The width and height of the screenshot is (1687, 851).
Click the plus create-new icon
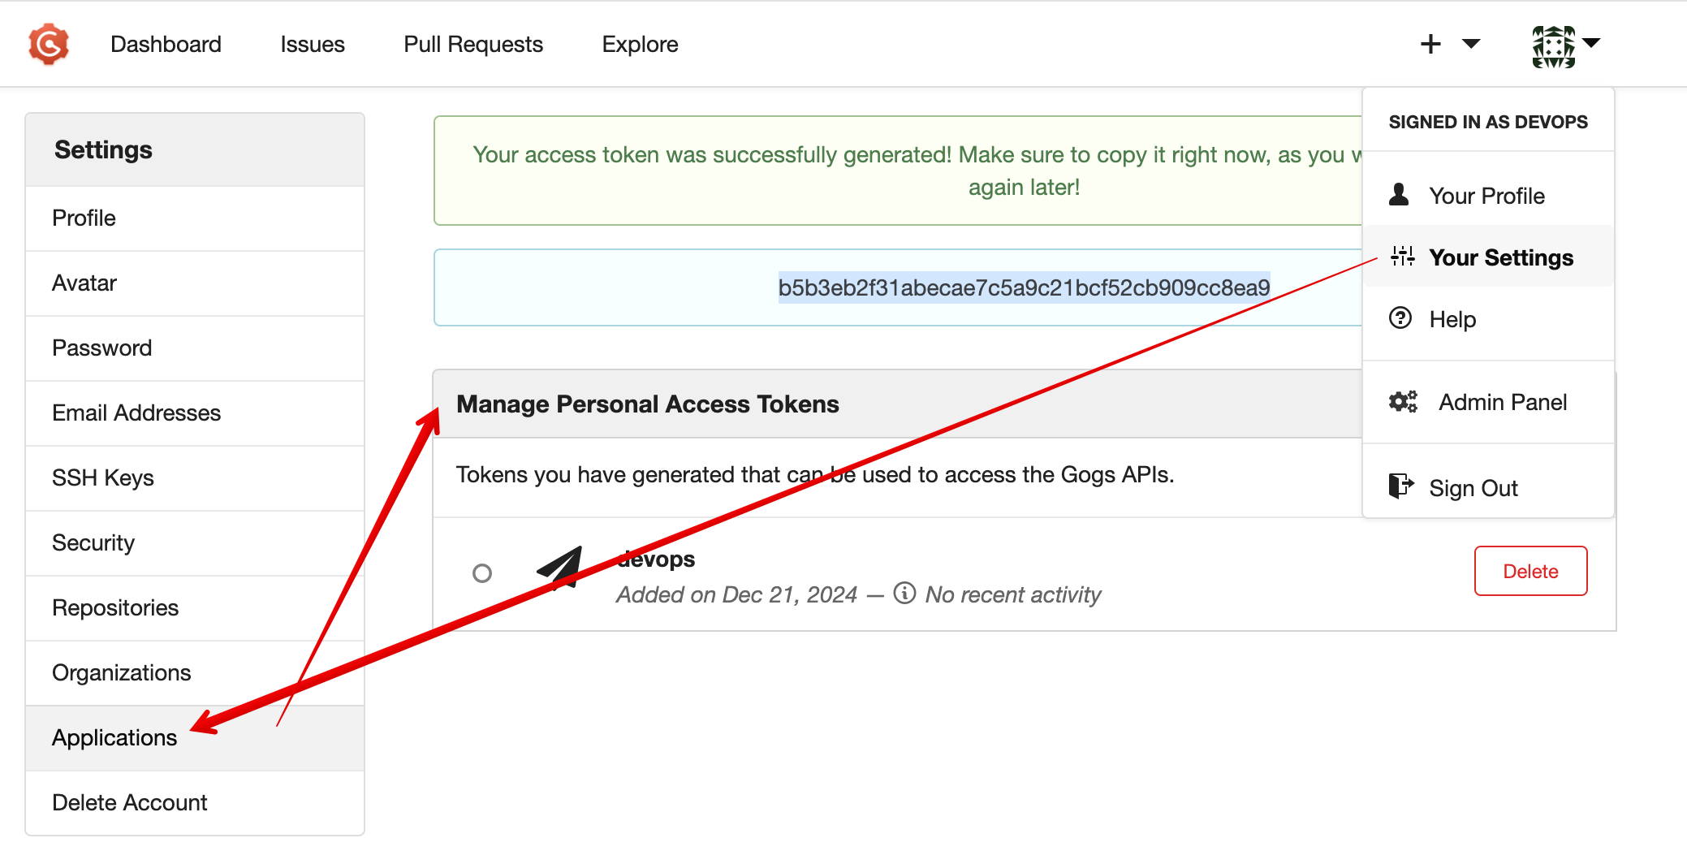(1430, 44)
